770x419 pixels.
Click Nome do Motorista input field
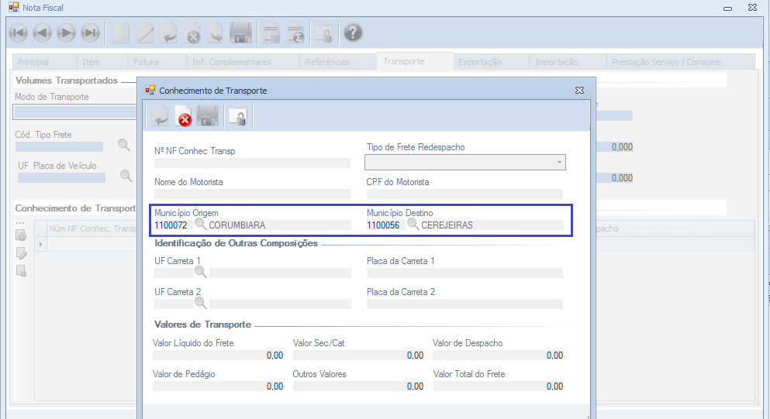(253, 194)
